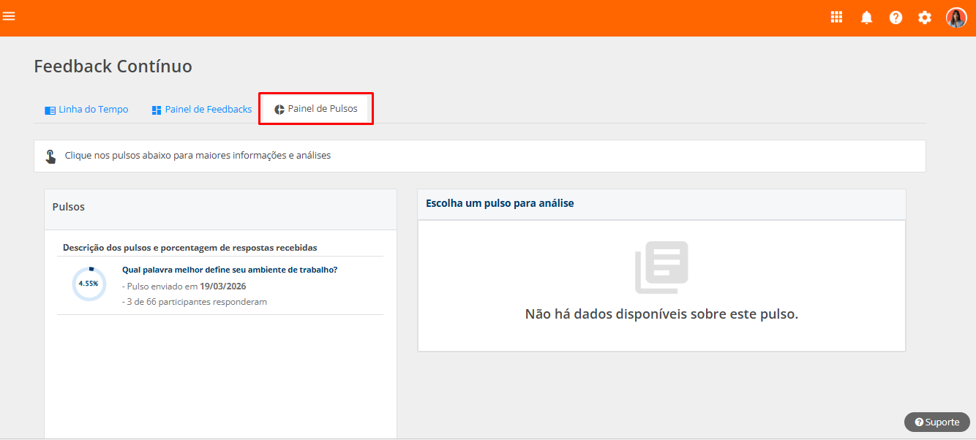
Task: Click the Painel de Feedbacks tab icon
Action: pos(157,110)
